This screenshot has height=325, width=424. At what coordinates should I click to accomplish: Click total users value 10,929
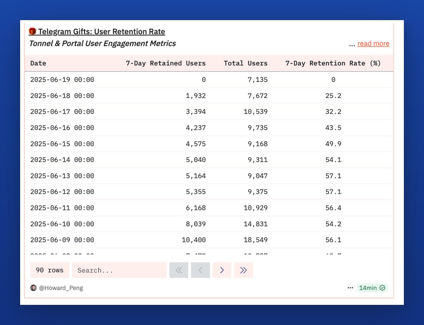(256, 208)
